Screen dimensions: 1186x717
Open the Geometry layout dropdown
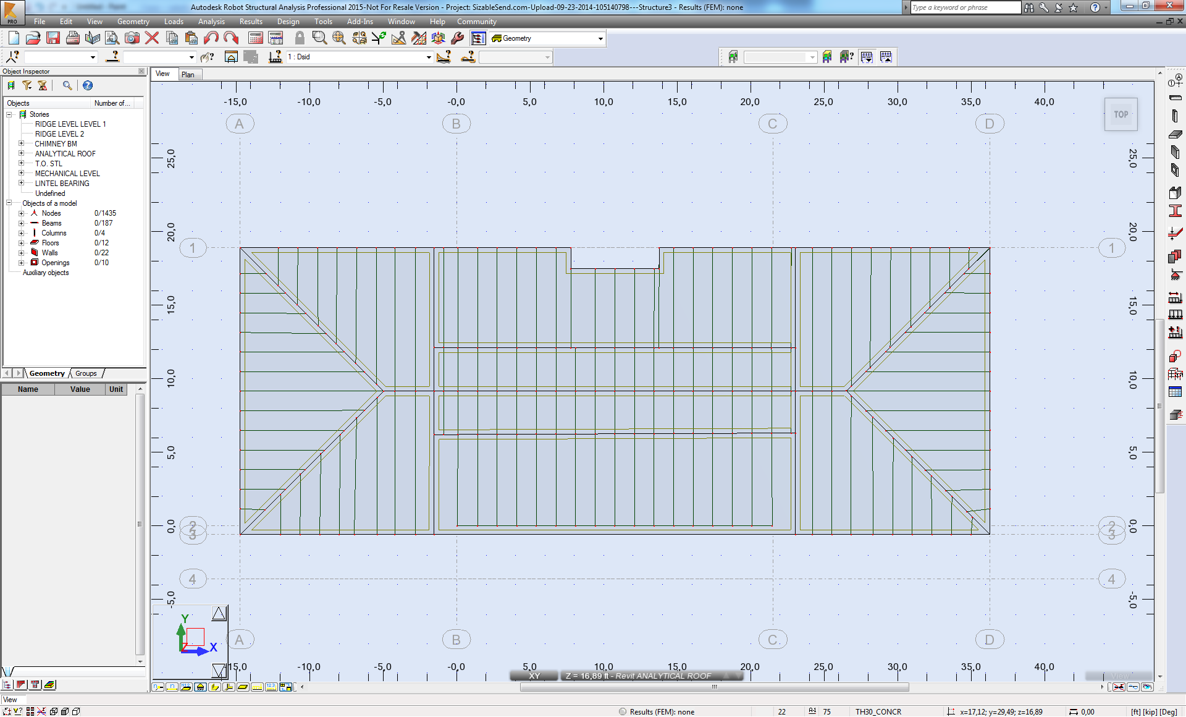(x=600, y=38)
